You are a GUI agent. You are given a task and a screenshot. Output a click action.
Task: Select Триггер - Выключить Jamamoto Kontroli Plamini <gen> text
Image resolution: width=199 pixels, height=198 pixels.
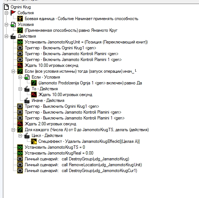(73, 112)
